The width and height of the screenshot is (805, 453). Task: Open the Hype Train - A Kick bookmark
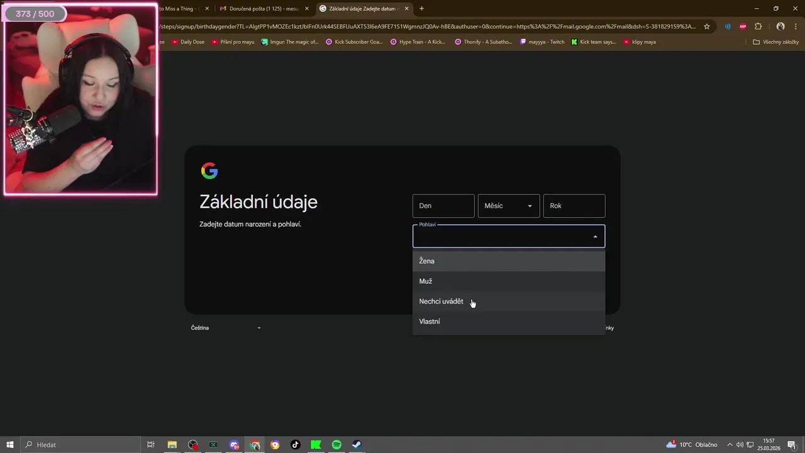418,42
